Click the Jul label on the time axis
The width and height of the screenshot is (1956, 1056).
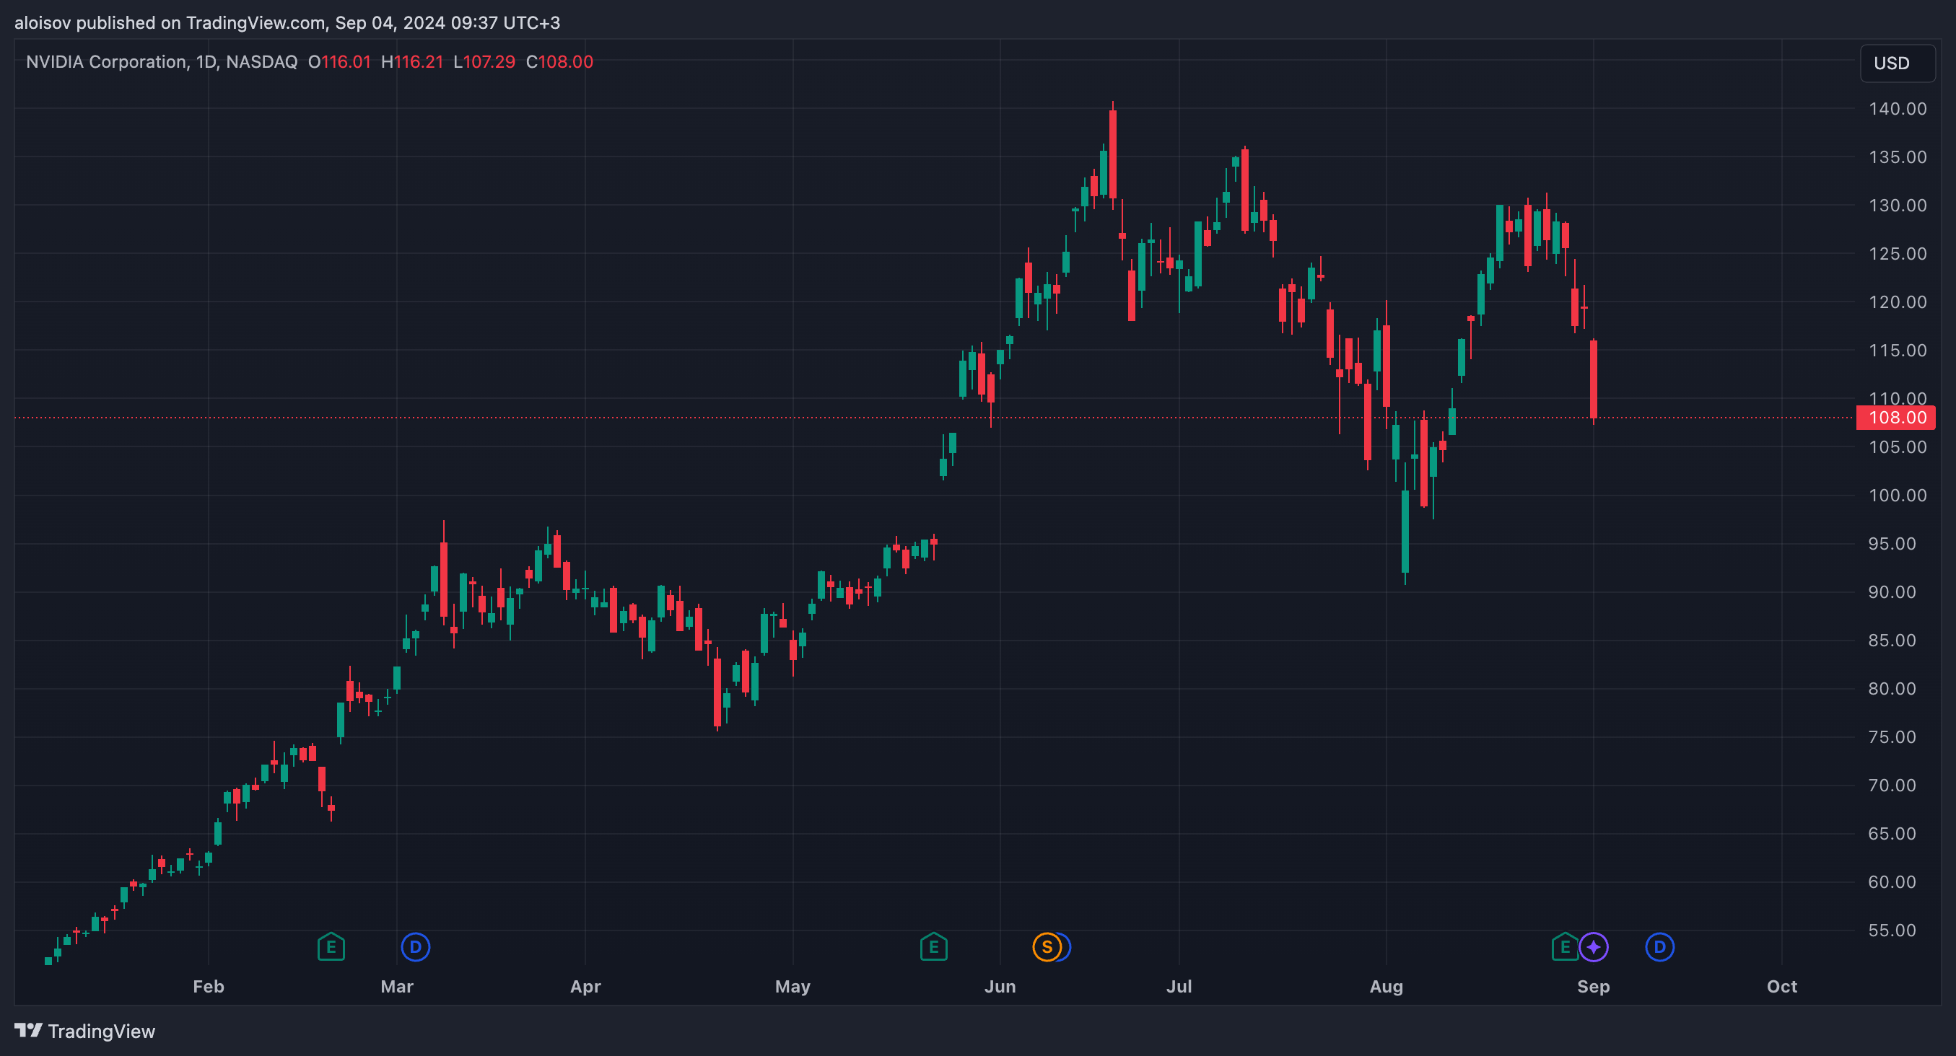[x=1179, y=986]
